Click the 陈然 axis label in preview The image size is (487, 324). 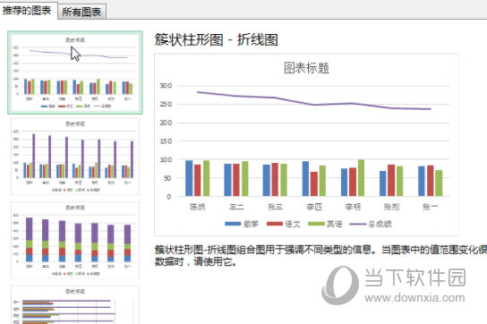pos(198,207)
